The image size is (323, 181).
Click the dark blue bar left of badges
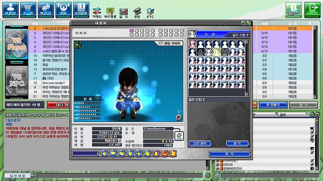point(85,153)
